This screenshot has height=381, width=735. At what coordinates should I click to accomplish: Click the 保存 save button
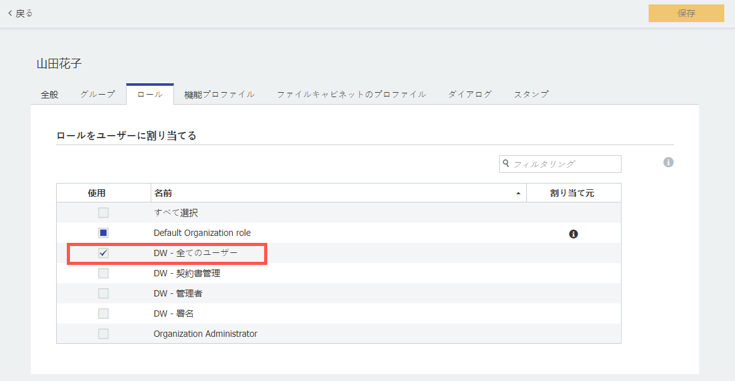(686, 13)
